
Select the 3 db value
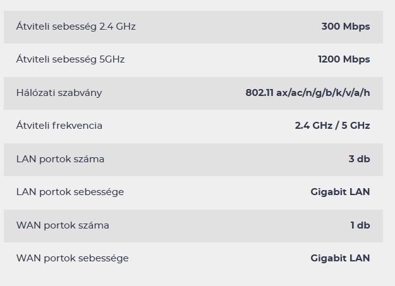[x=359, y=159]
